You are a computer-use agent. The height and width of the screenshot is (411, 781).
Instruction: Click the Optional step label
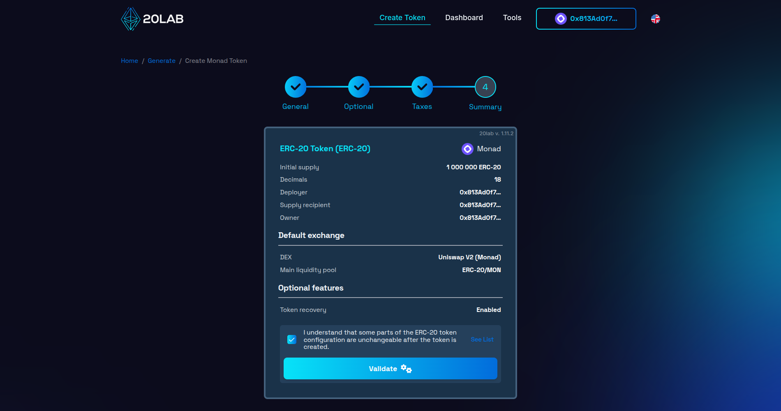pyautogui.click(x=359, y=106)
